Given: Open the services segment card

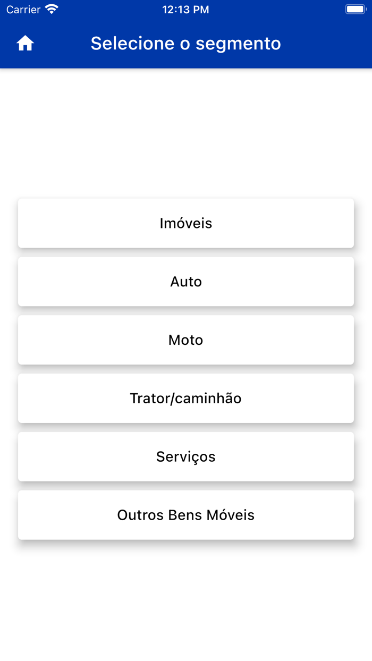Looking at the screenshot, I should (x=186, y=456).
